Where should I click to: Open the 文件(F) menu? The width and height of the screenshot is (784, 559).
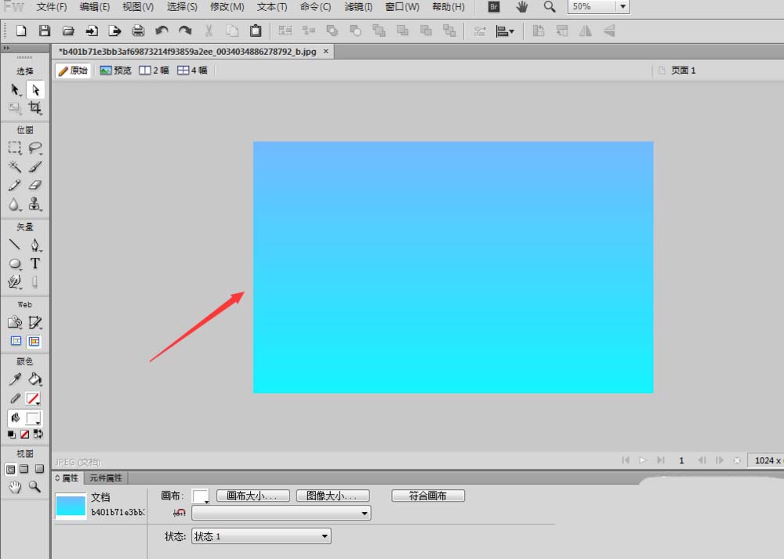[x=52, y=6]
